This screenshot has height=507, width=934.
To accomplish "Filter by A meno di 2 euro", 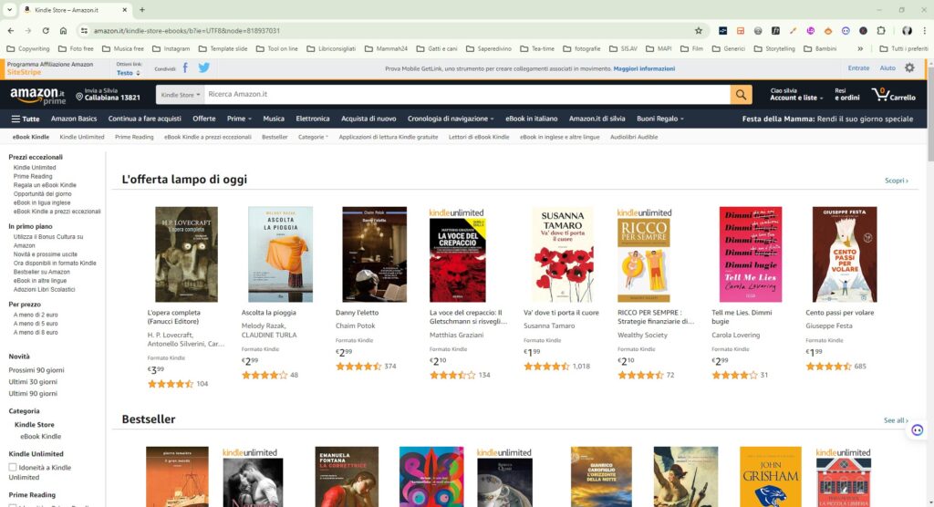I will point(36,315).
